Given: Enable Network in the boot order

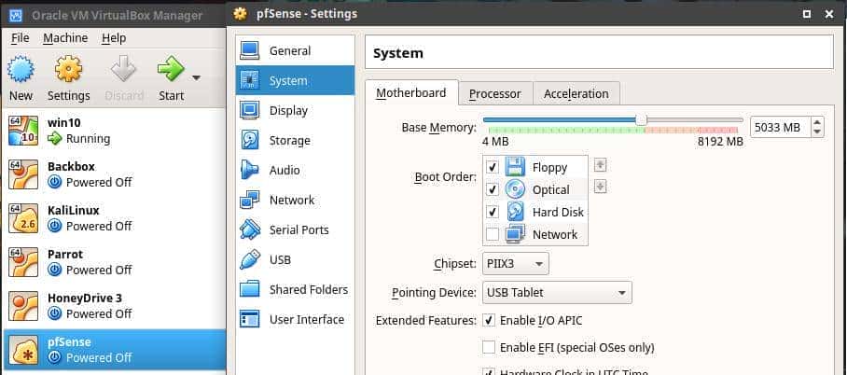Looking at the screenshot, I should click(x=493, y=235).
